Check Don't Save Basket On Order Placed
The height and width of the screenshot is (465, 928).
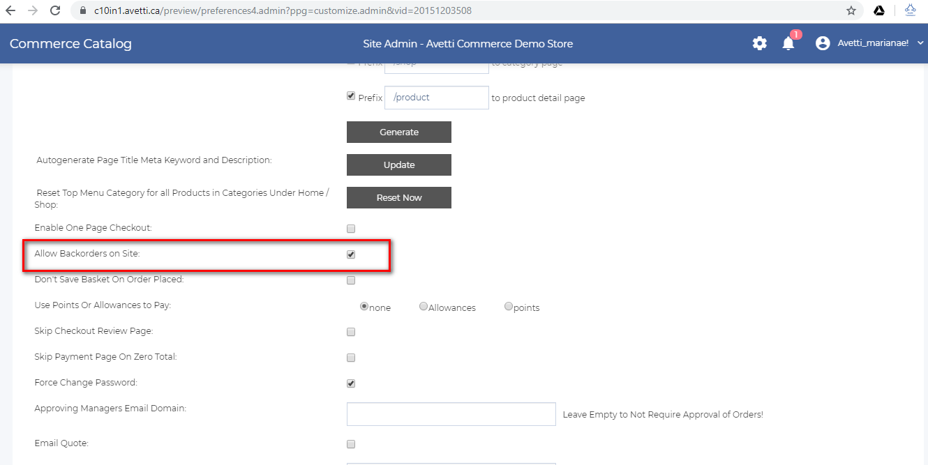351,280
